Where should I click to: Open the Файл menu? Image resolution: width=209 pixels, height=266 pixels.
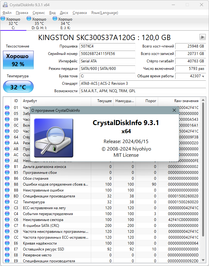point(7,13)
